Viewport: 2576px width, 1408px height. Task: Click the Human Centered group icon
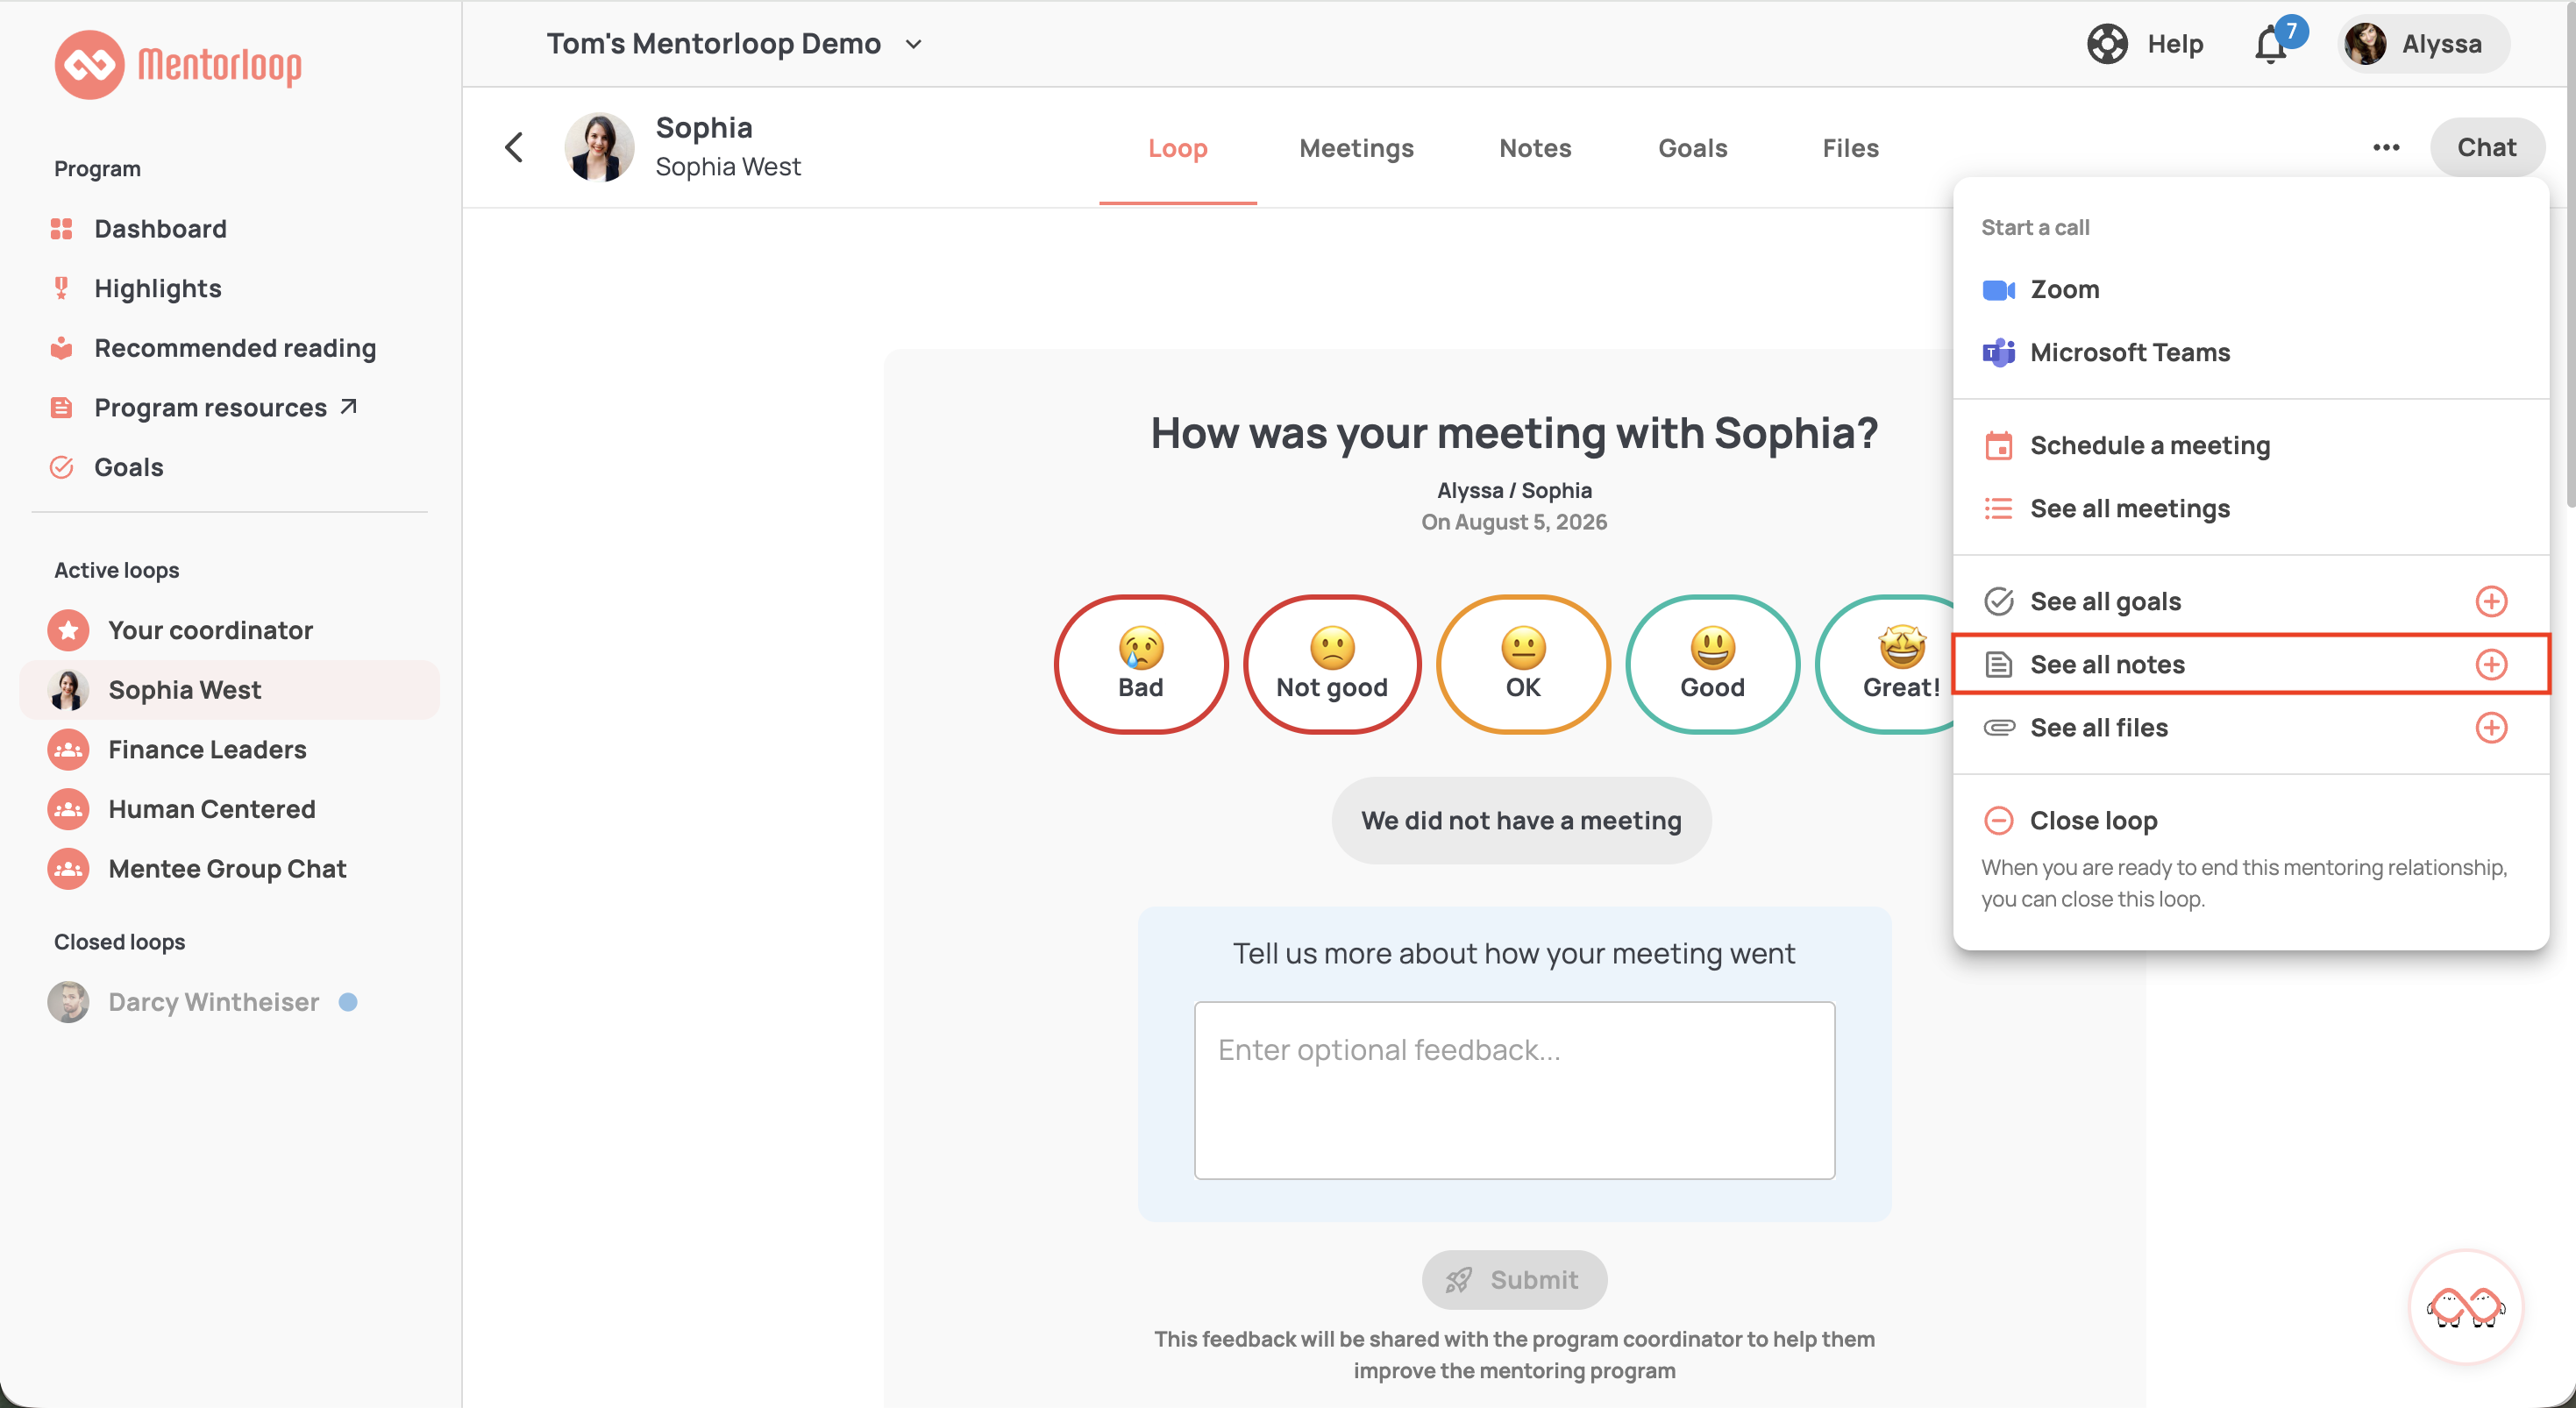click(x=68, y=809)
